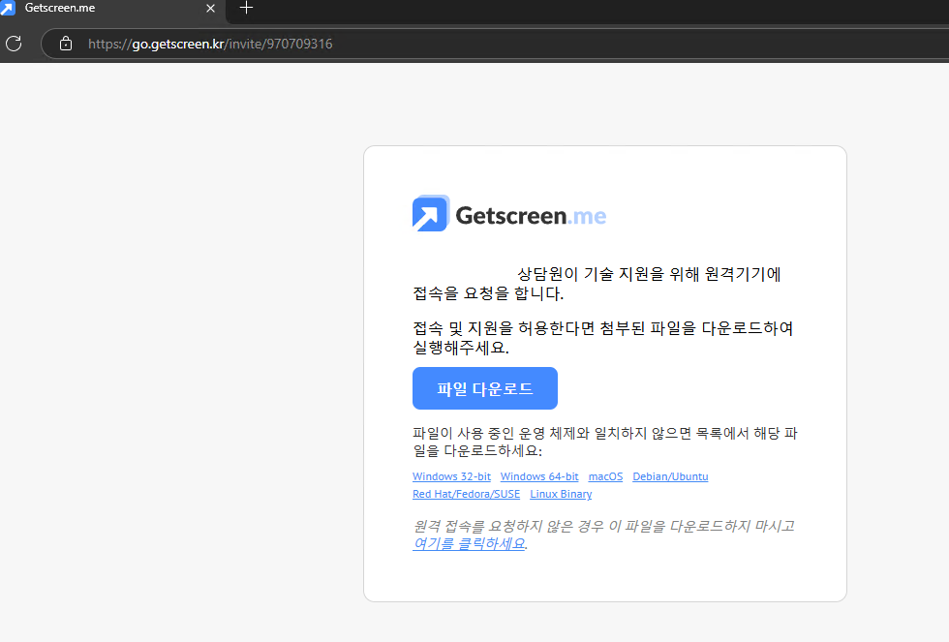Click the padlock site info icon
Viewport: 949px width, 642px height.
tap(66, 44)
